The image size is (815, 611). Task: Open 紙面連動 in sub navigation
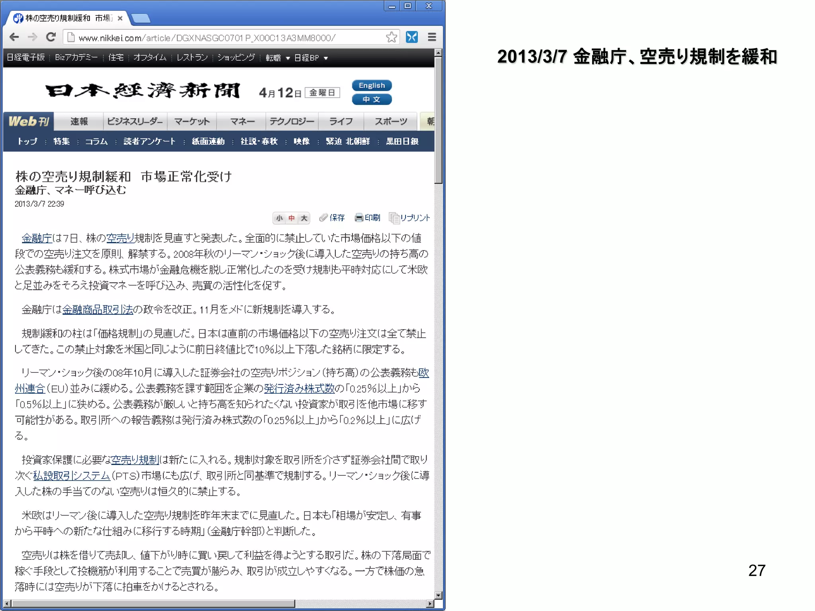tap(208, 141)
